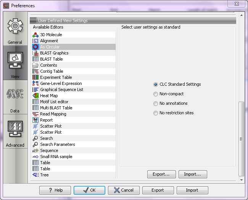This screenshot has height=200, width=248.
Task: Confirm with the OK button
Action: (89, 190)
